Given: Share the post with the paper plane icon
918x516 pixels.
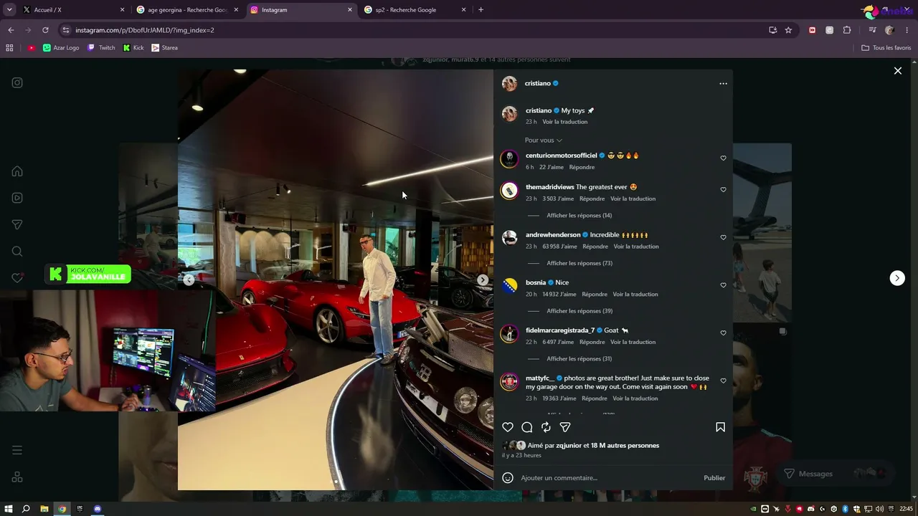Looking at the screenshot, I should pyautogui.click(x=565, y=427).
